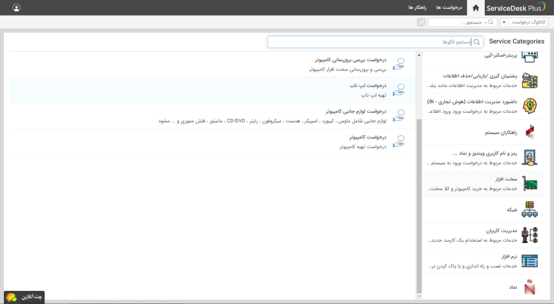Select the Rahkaran system red icon
Viewport: 554px width, 304px height.
[x=530, y=132]
